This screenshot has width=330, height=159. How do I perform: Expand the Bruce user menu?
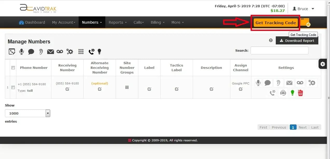tap(303, 9)
